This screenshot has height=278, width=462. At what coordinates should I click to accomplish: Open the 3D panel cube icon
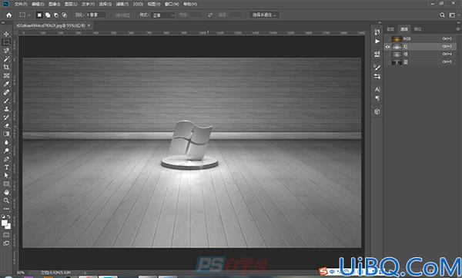[x=377, y=111]
